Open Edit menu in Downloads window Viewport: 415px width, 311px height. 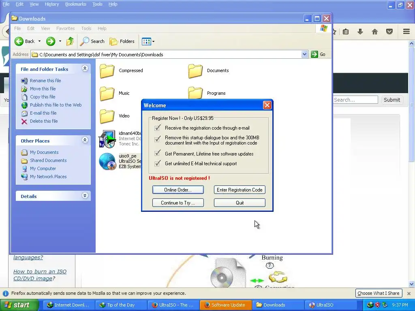pyautogui.click(x=31, y=28)
